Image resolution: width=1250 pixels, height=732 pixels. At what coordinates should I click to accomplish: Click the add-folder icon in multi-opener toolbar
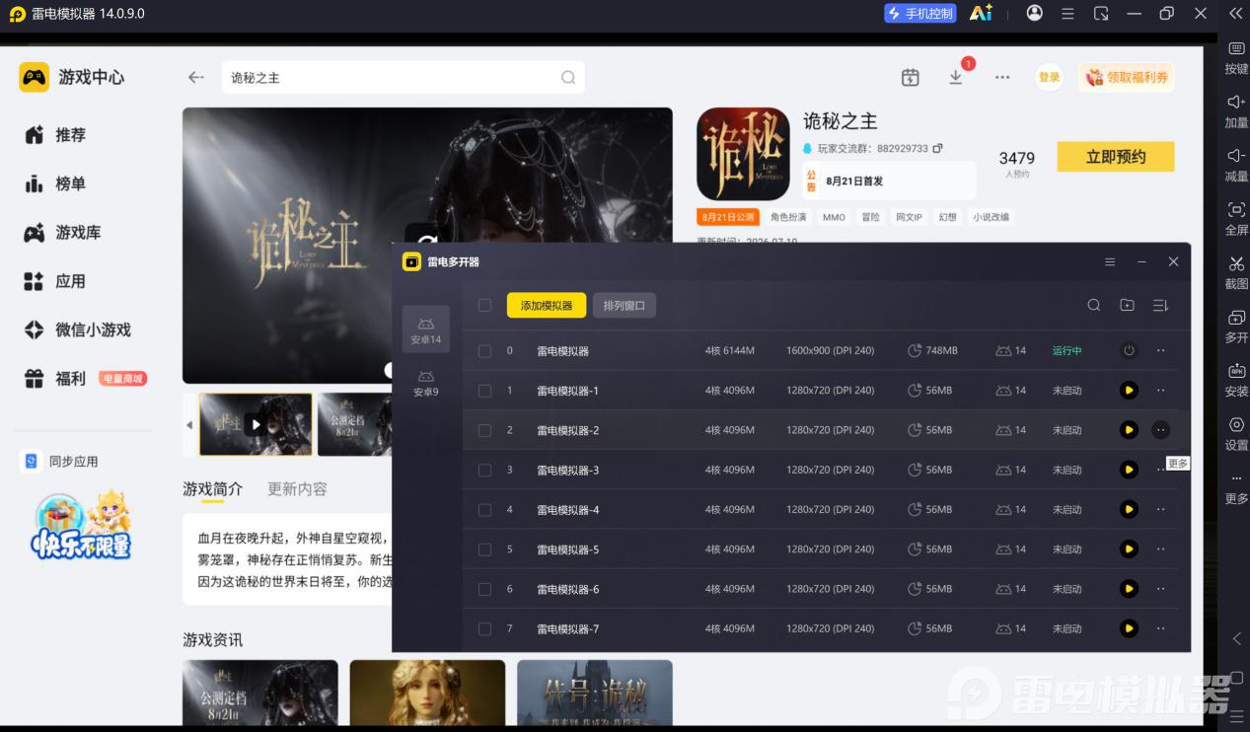(x=1127, y=306)
